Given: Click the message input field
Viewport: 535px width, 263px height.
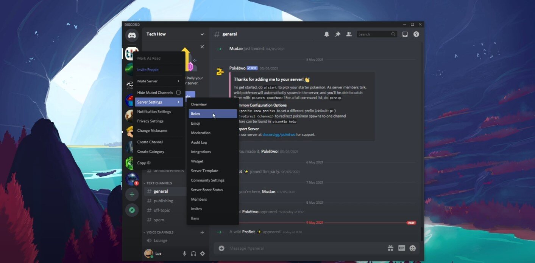Looking at the screenshot, I should point(303,248).
